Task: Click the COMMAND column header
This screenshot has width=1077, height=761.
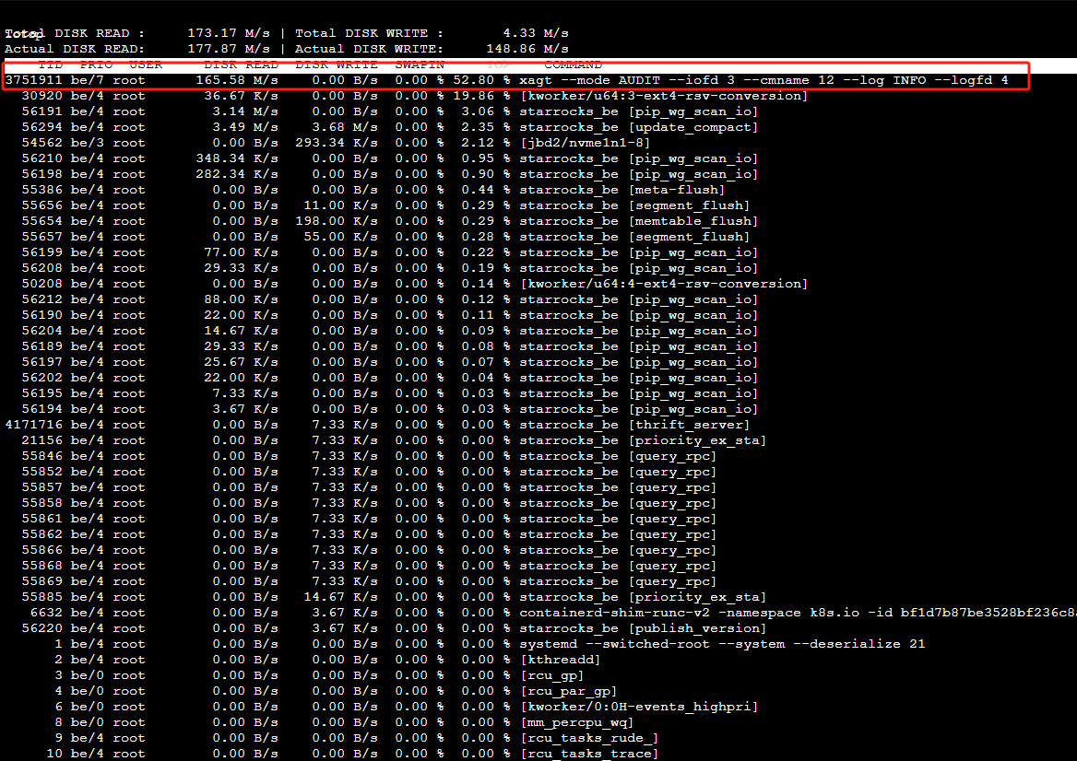Action: (x=573, y=65)
